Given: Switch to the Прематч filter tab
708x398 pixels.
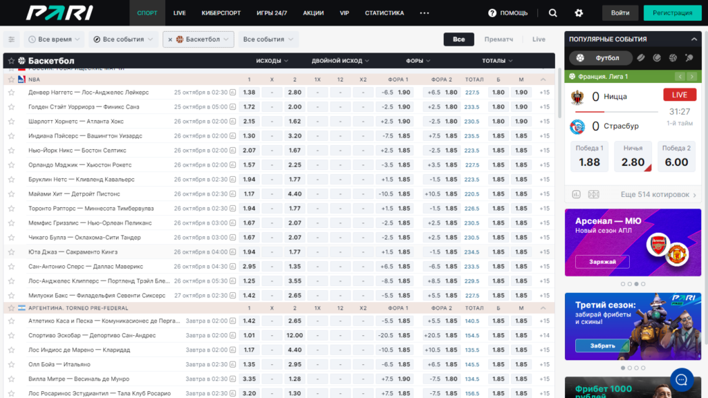Looking at the screenshot, I should [499, 39].
